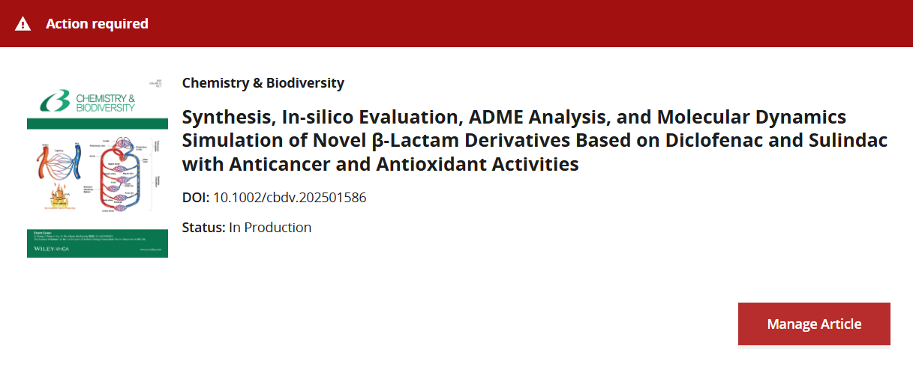Screen dimensions: 913x373
Task: Click the artery-capillary-vein illustration on cover
Action: 60,160
